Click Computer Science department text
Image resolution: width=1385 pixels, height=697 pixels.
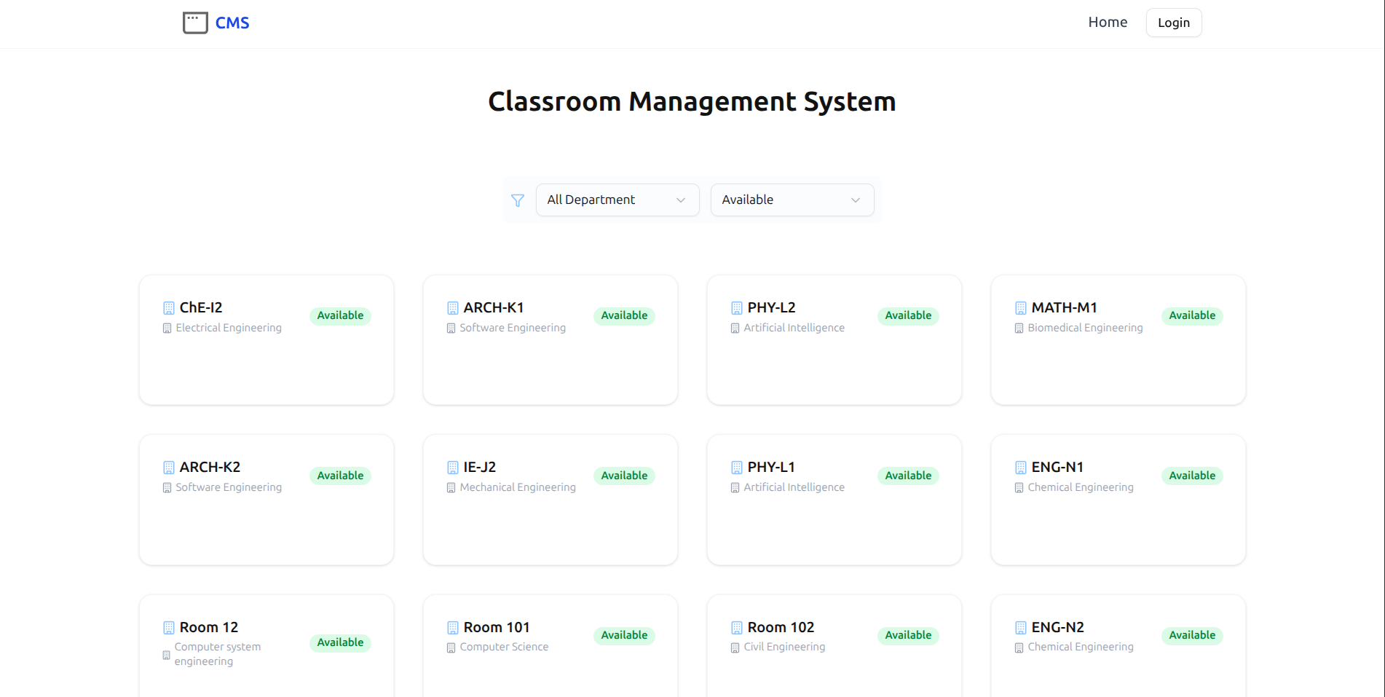pyautogui.click(x=504, y=647)
